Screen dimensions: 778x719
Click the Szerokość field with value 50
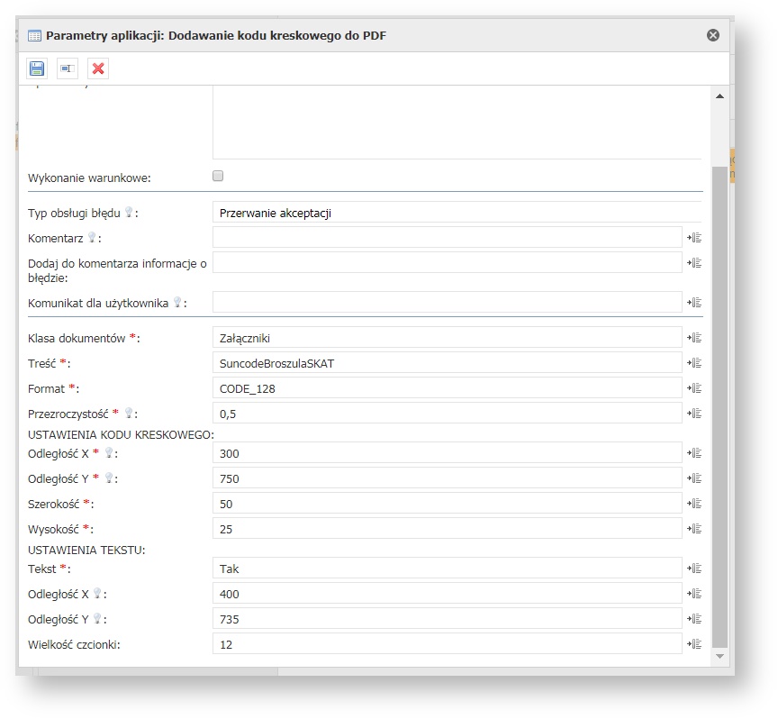447,504
